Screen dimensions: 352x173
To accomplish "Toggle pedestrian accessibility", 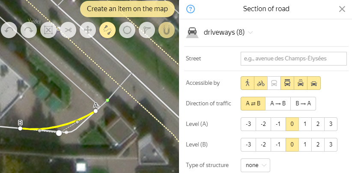I will pos(248,83).
